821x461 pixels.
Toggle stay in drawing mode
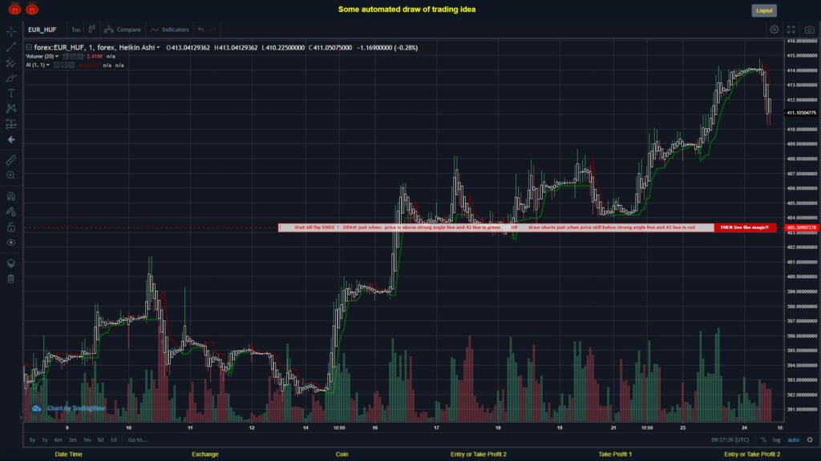(x=11, y=211)
